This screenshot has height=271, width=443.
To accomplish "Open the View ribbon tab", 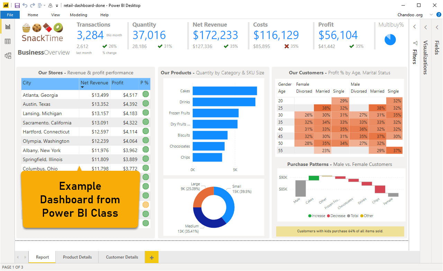I will 55,15.
